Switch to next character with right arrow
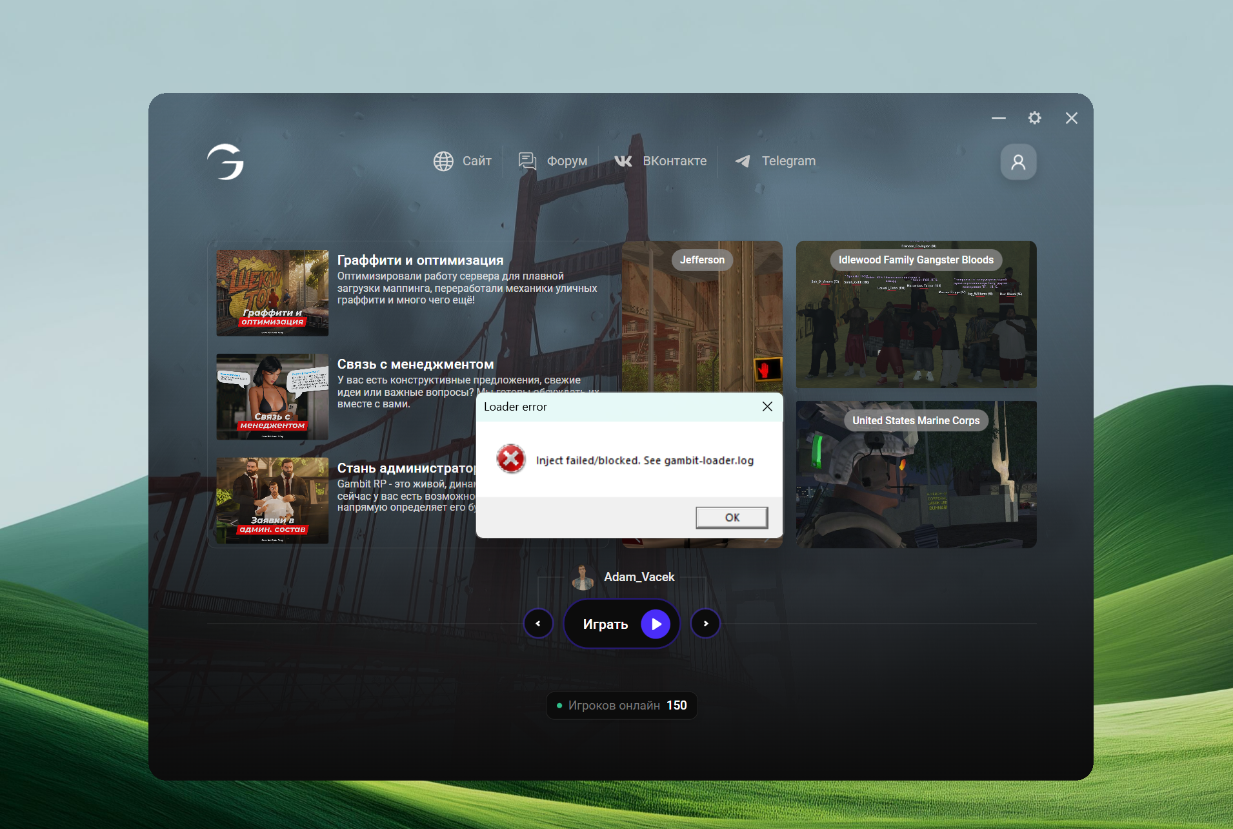 [x=706, y=624]
